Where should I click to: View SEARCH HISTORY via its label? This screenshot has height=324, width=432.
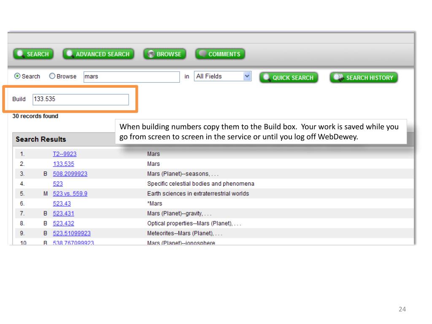tap(370, 78)
